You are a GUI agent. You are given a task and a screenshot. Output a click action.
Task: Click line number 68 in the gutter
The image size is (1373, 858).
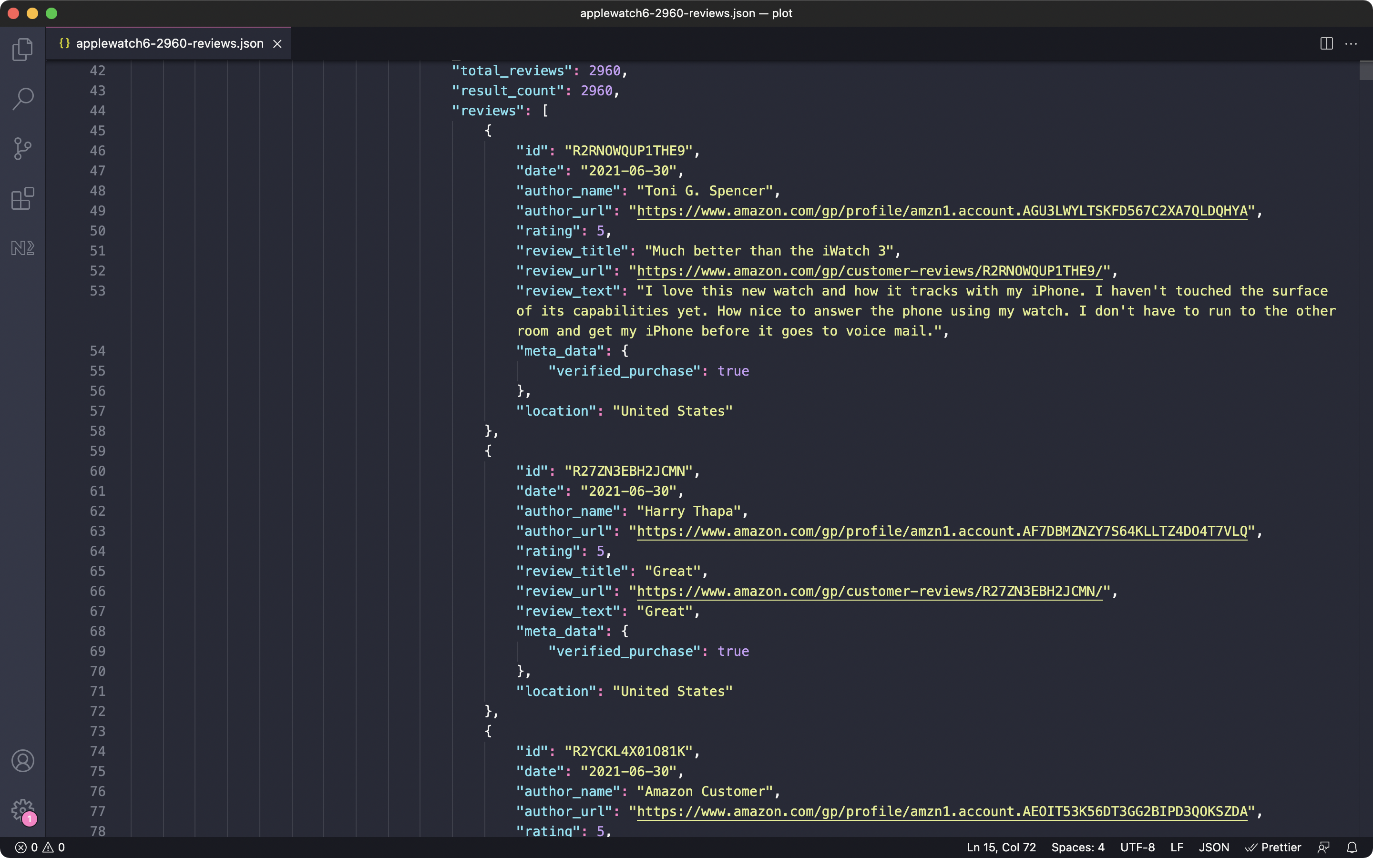click(98, 631)
